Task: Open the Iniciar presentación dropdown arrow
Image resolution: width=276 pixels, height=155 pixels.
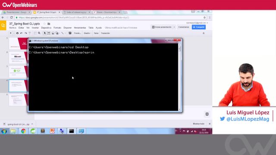Action: pos(174,27)
